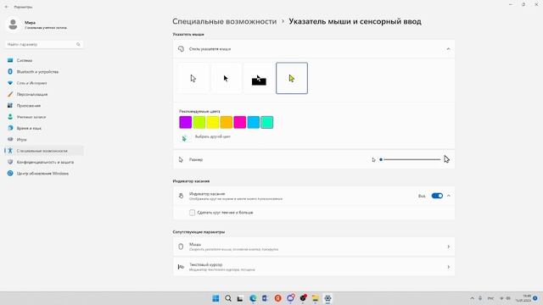Open Центр обновления Windows
This screenshot has height=305, width=543.
click(43, 174)
